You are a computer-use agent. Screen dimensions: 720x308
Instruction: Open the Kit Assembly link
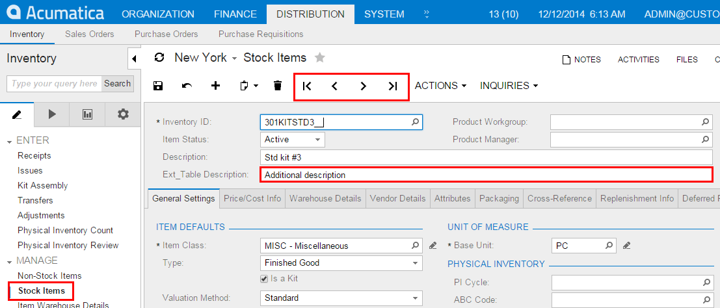pos(43,186)
